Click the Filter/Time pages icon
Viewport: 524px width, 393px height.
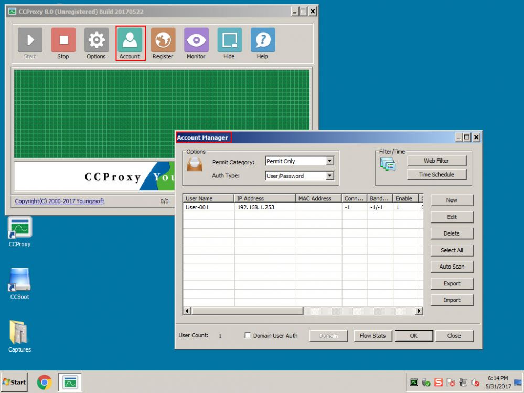point(388,164)
